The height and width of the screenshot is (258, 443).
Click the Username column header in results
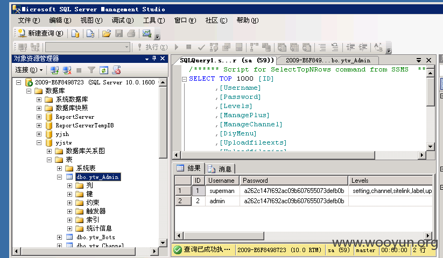(222, 181)
